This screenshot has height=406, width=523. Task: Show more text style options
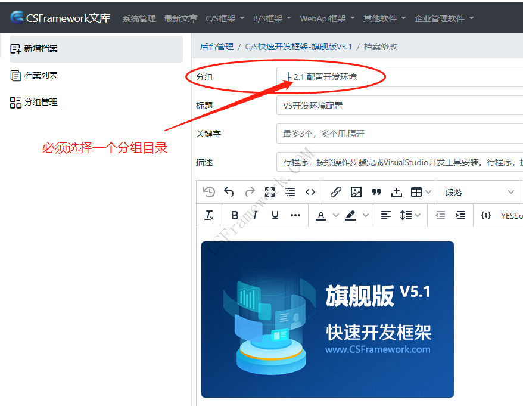coord(295,215)
